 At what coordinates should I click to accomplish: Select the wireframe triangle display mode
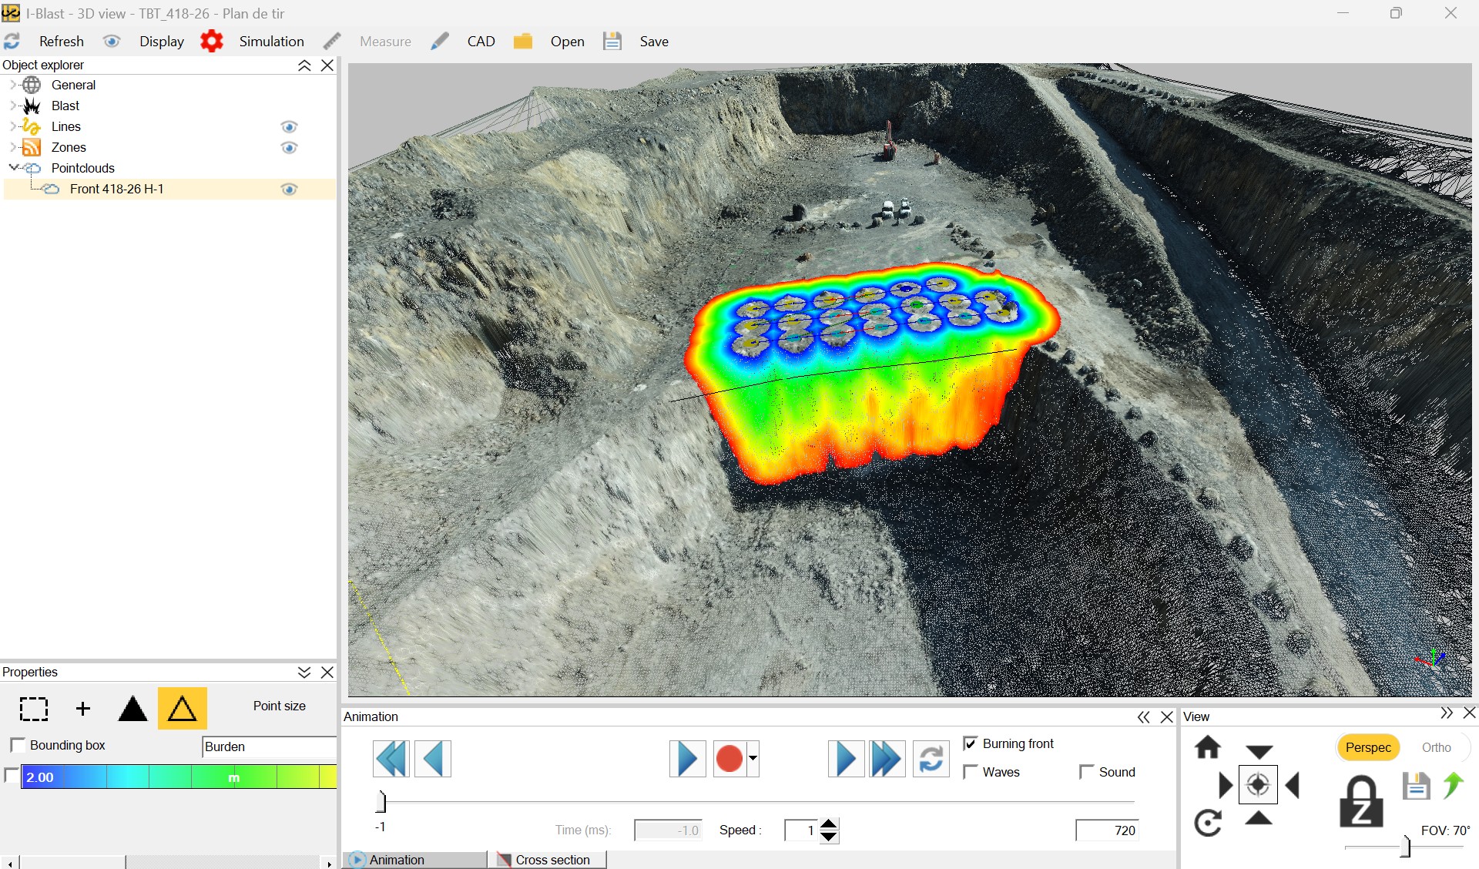point(183,708)
